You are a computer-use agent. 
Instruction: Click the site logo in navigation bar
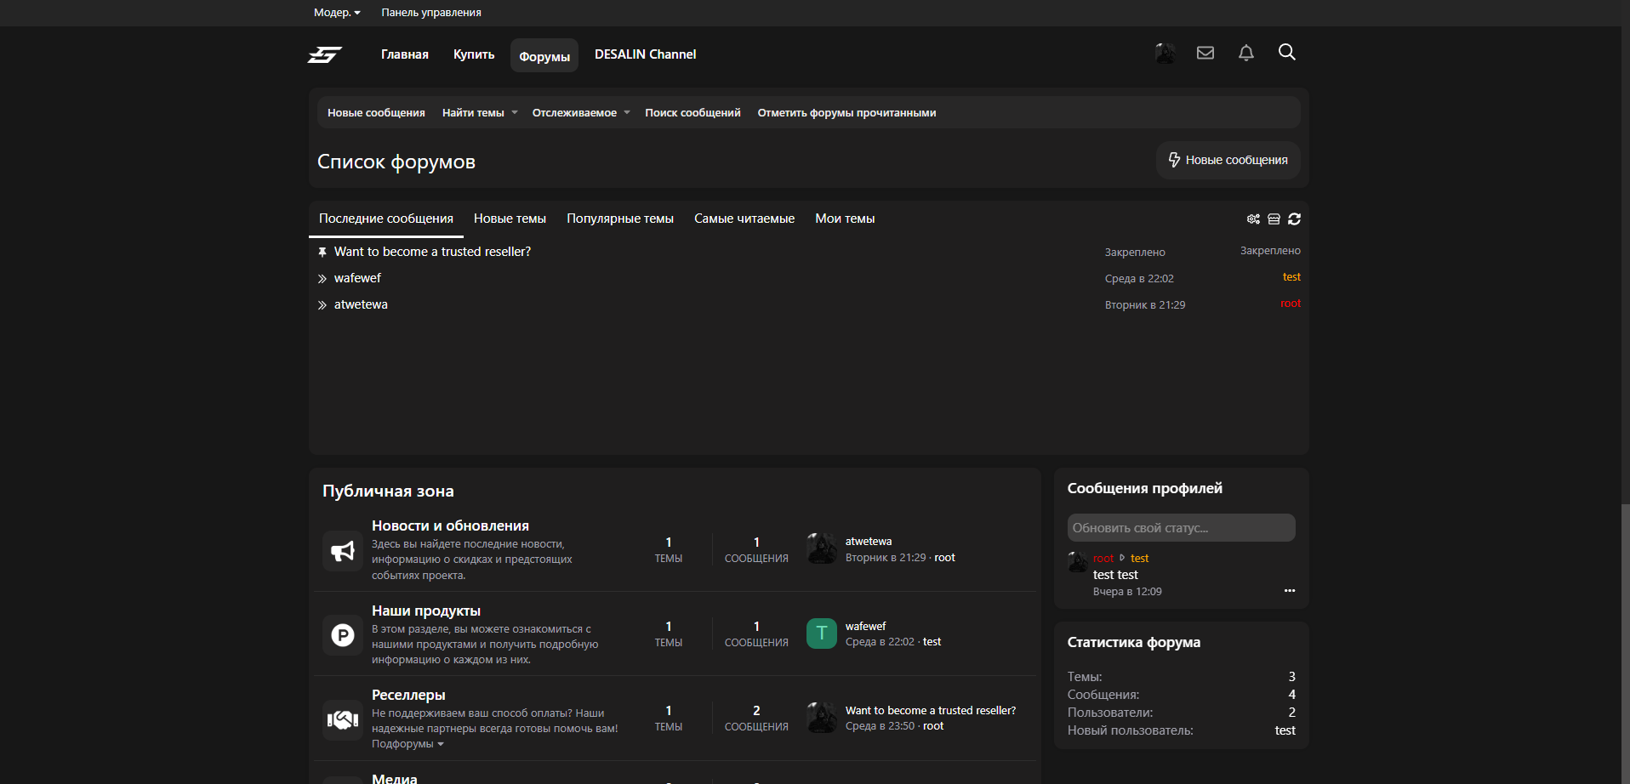[x=324, y=54]
